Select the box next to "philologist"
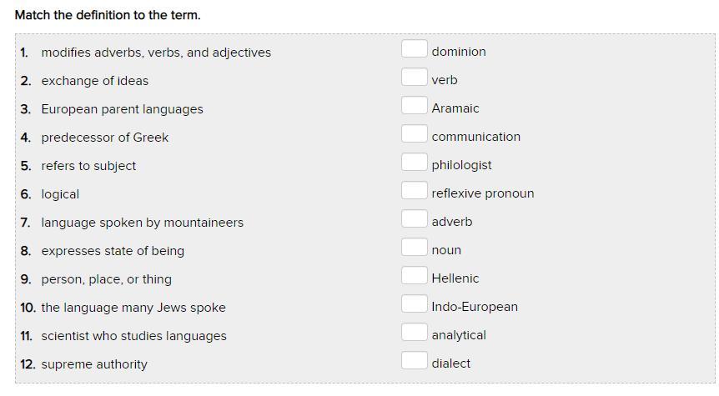Image resolution: width=719 pixels, height=396 pixels. point(414,163)
